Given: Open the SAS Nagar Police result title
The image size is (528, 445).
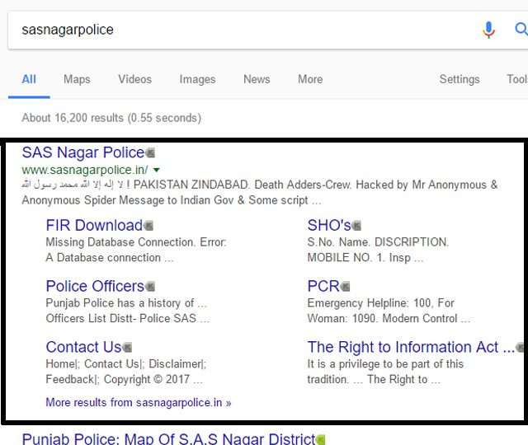Looking at the screenshot, I should coord(83,152).
